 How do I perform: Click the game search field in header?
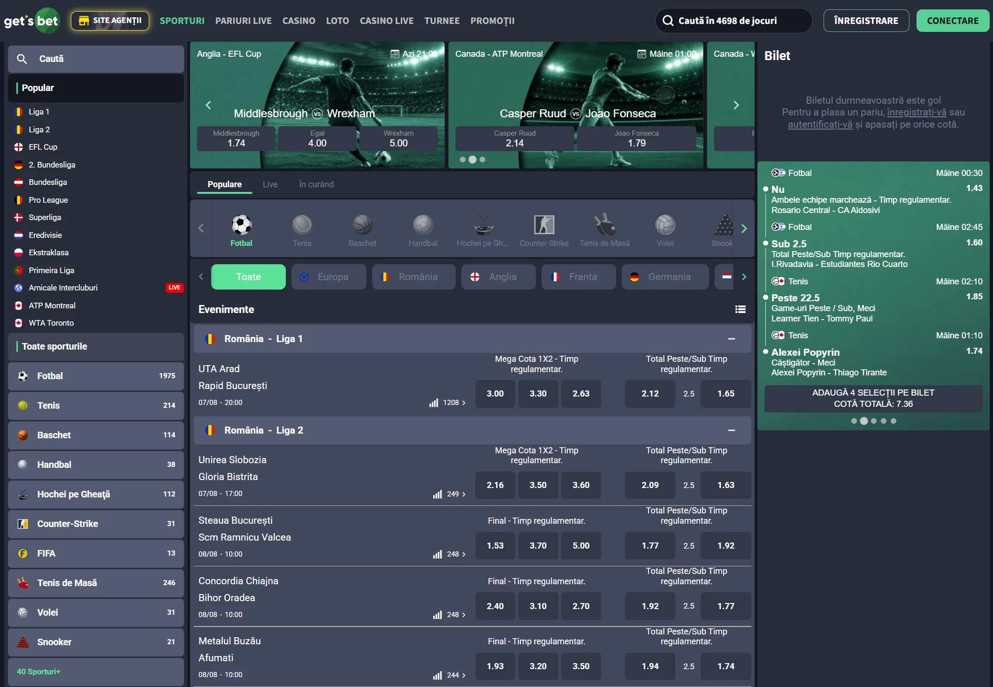click(x=733, y=21)
